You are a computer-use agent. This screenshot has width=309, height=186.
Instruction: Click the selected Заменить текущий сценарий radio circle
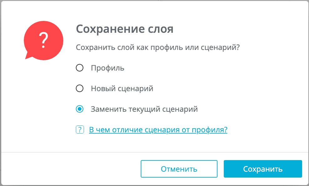point(80,109)
